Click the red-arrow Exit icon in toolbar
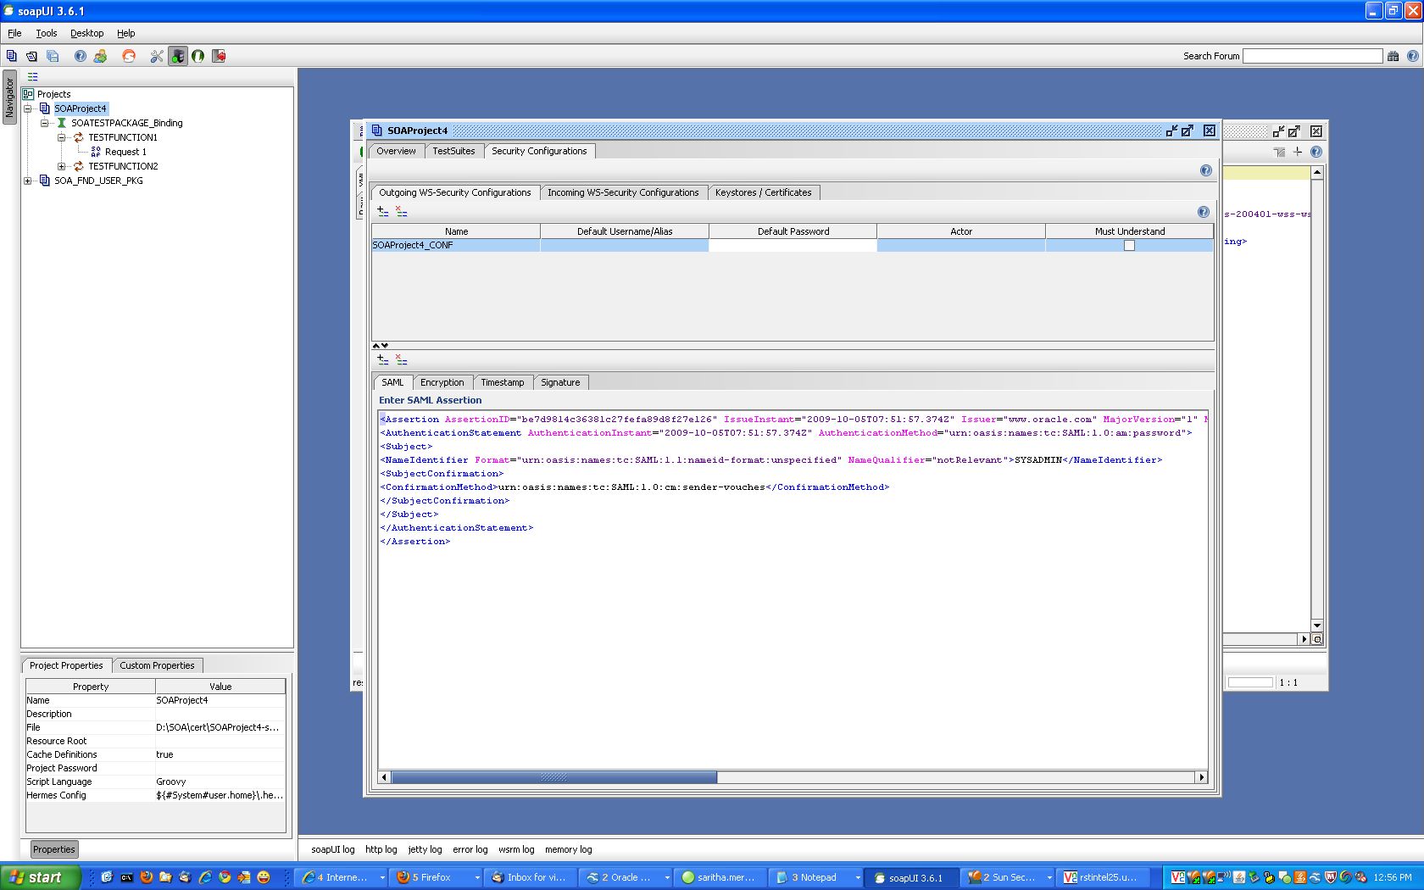The height and width of the screenshot is (890, 1424). [x=219, y=56]
